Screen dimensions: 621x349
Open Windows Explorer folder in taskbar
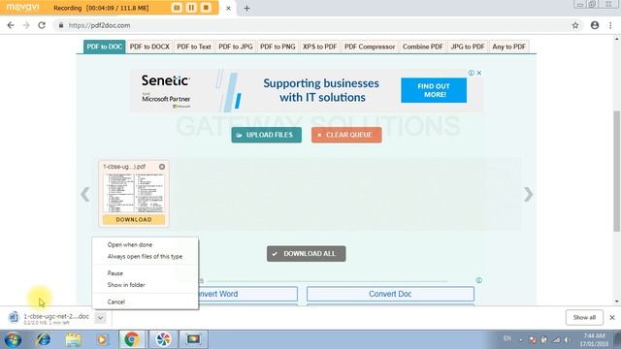[x=73, y=339]
